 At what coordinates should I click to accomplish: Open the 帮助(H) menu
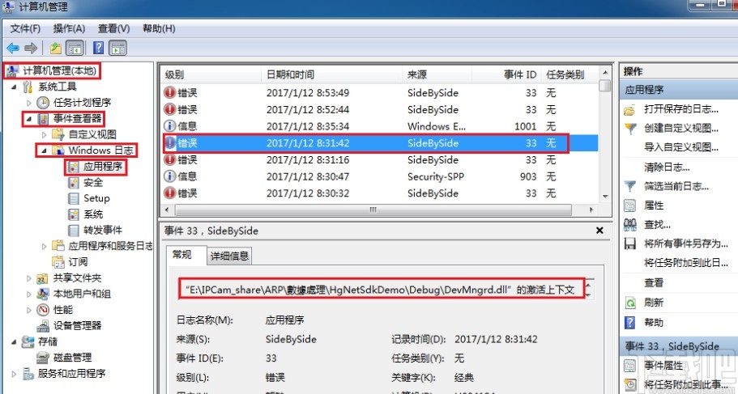tap(159, 28)
